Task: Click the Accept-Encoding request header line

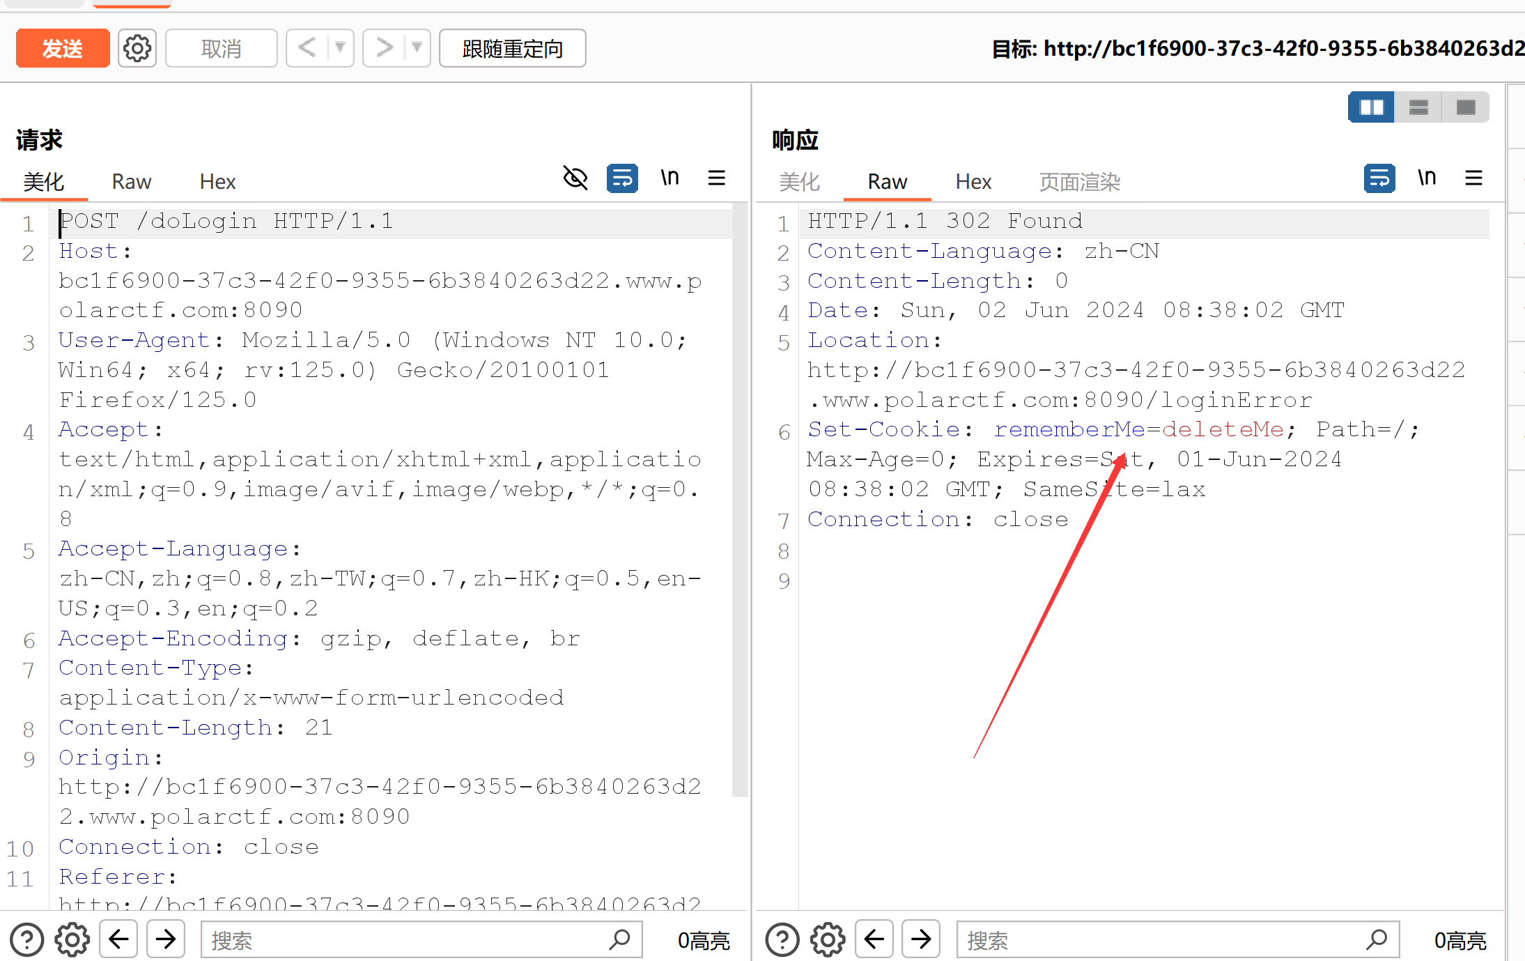Action: click(x=319, y=638)
